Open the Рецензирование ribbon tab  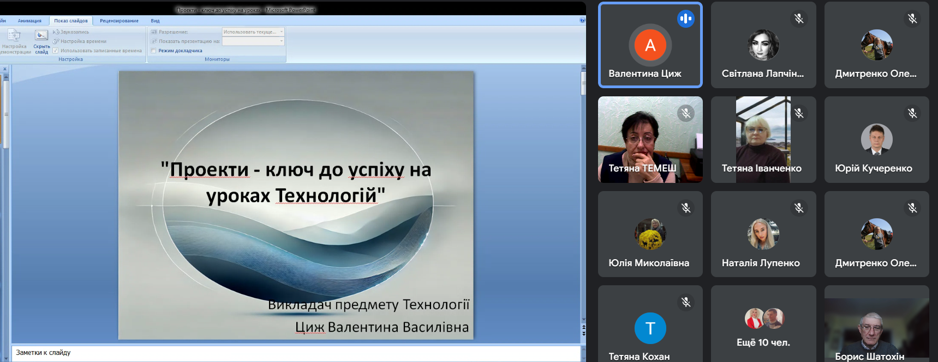pyautogui.click(x=119, y=21)
